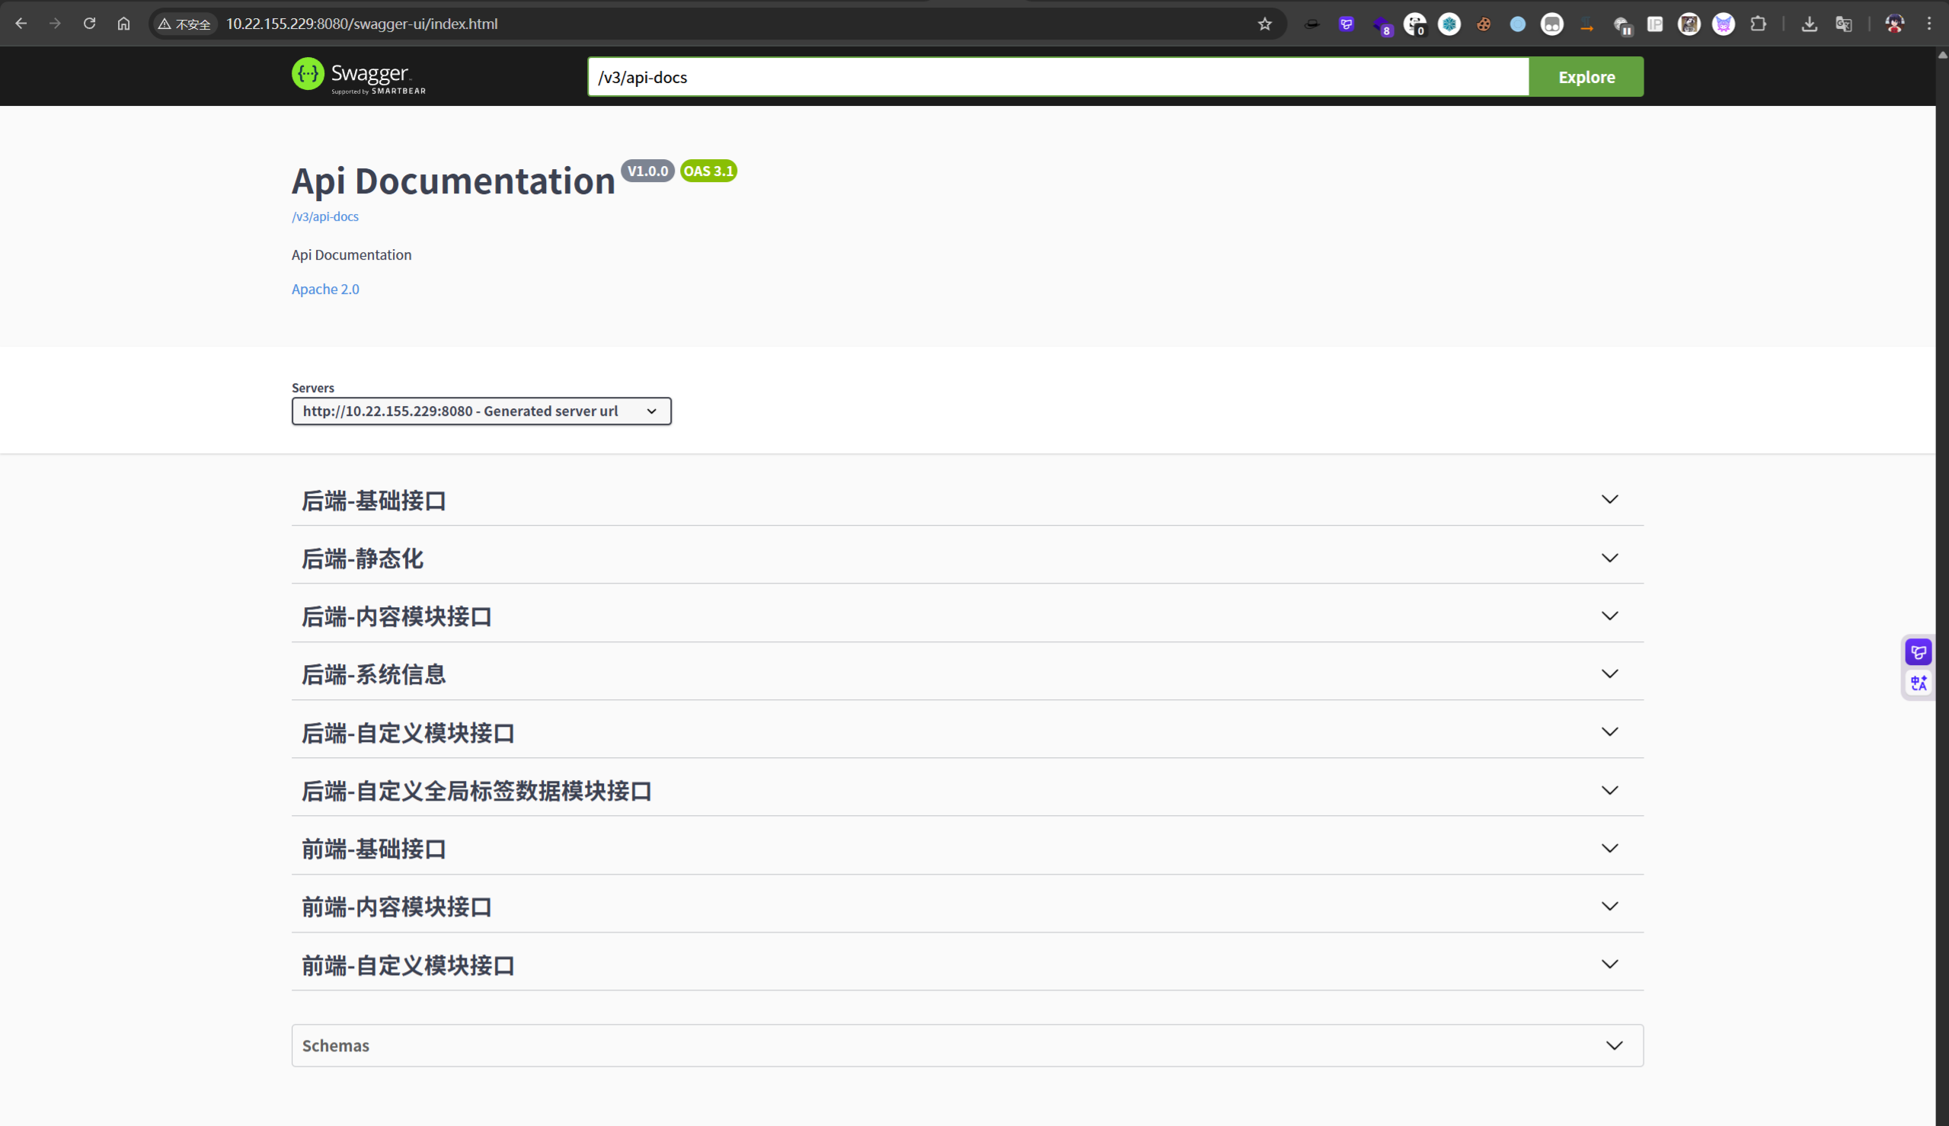Click the snowflake extension icon
This screenshot has width=1949, height=1126.
[1449, 24]
